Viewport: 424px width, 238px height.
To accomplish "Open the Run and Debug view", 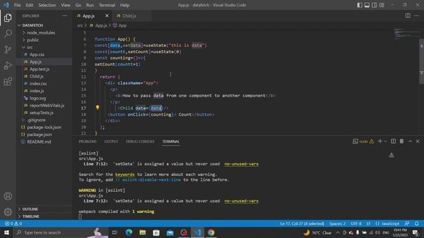I will (8, 65).
